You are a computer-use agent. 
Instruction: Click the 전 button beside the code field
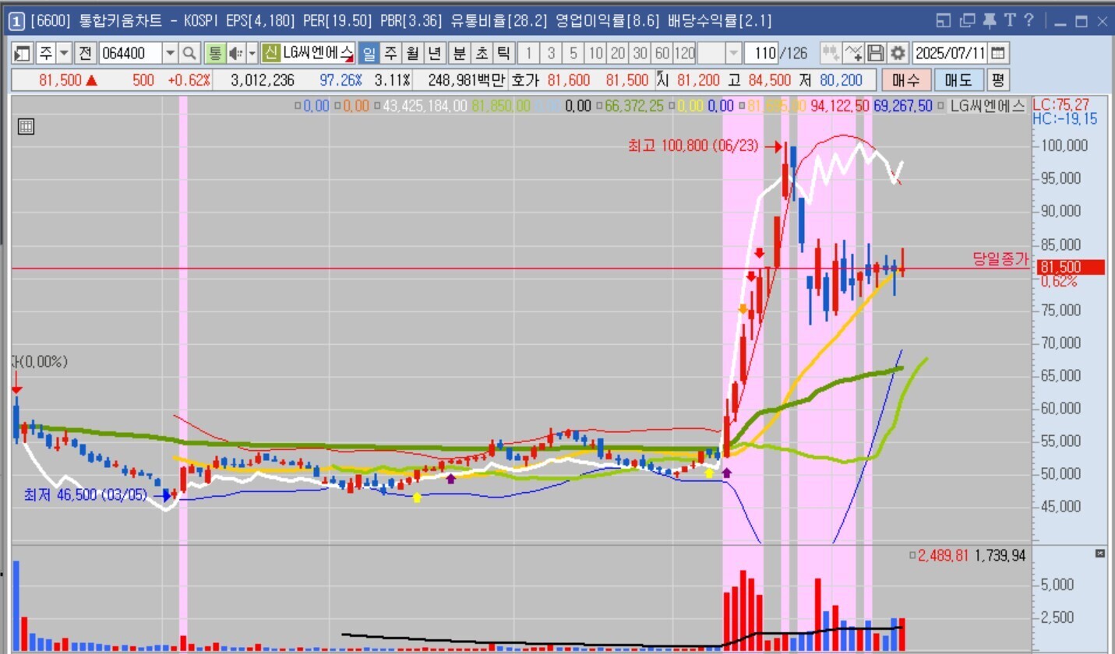pos(86,53)
